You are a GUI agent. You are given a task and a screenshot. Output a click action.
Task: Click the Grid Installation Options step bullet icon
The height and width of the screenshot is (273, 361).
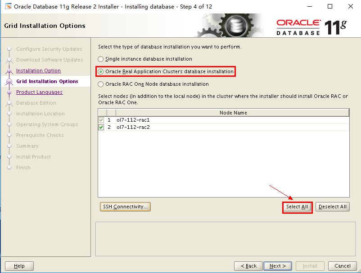click(x=9, y=81)
